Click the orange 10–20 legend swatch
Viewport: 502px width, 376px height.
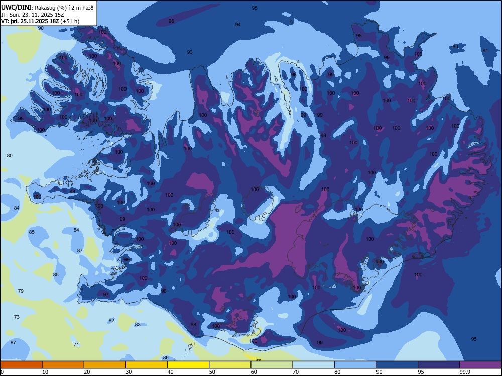pos(63,365)
